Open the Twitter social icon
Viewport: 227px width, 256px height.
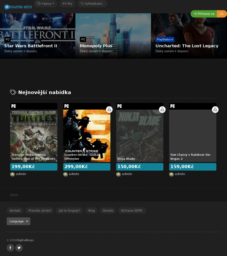(19, 248)
